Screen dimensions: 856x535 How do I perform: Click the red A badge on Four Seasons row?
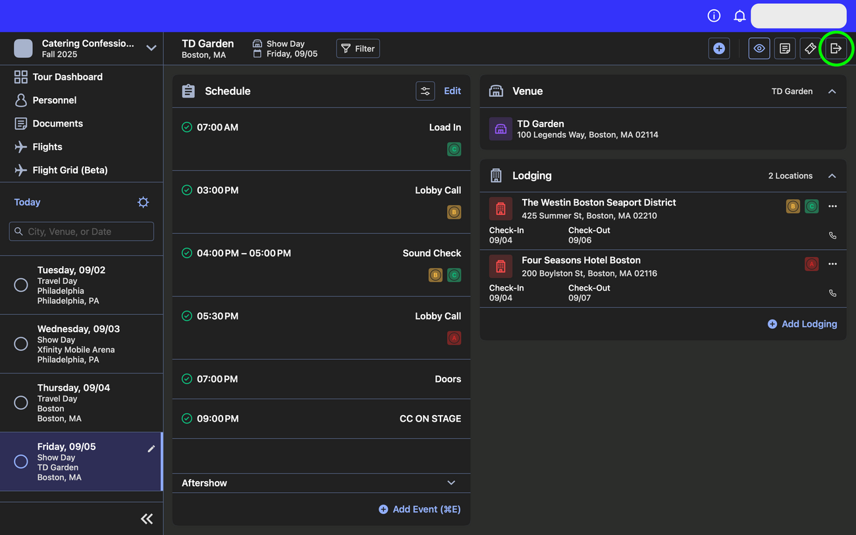point(812,264)
